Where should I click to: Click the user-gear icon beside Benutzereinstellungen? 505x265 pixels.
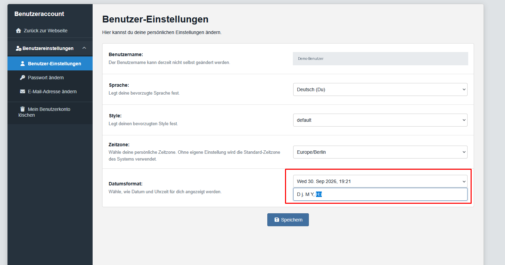pos(19,48)
